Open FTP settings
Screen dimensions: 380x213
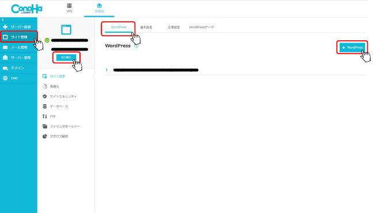(x=52, y=116)
